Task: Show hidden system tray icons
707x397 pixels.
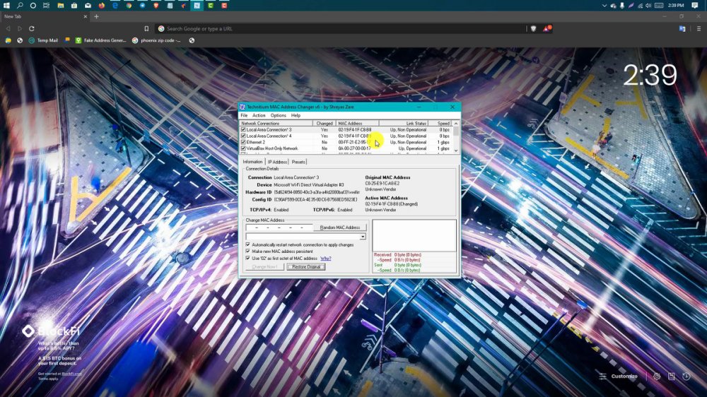Action: (604, 6)
